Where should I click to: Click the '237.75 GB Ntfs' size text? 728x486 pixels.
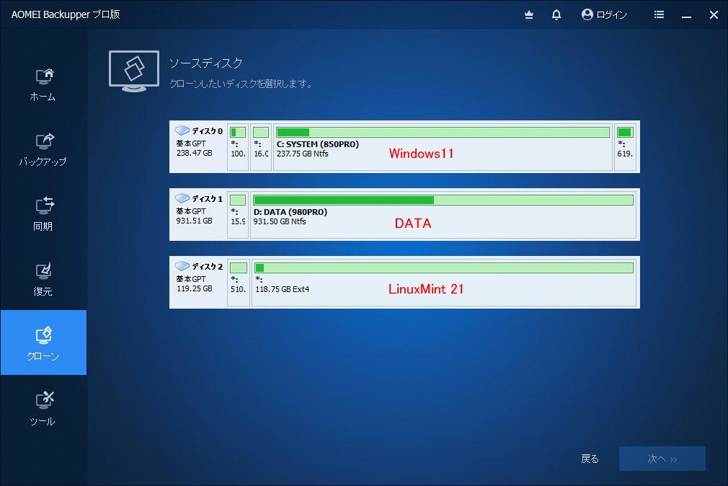click(302, 154)
